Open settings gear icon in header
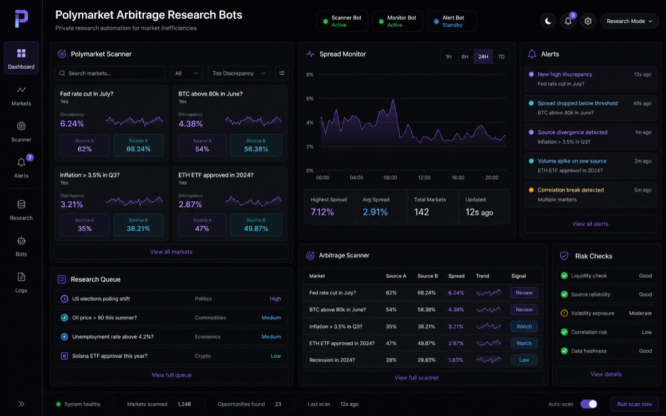 coord(588,21)
